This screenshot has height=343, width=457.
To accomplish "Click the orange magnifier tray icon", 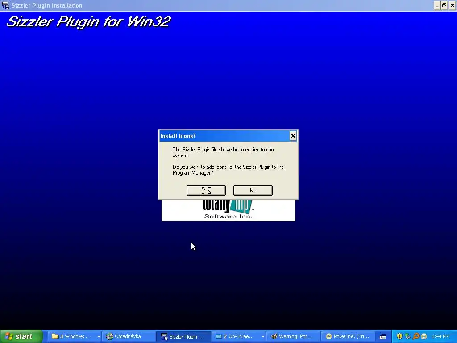I will [x=416, y=336].
